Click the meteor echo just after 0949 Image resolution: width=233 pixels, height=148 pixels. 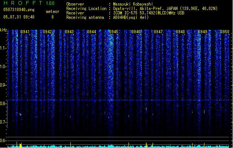pyautogui.click(x=204, y=112)
